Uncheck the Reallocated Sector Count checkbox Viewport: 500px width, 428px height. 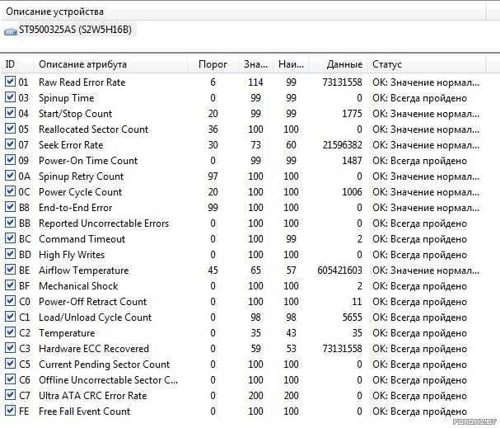tap(10, 129)
